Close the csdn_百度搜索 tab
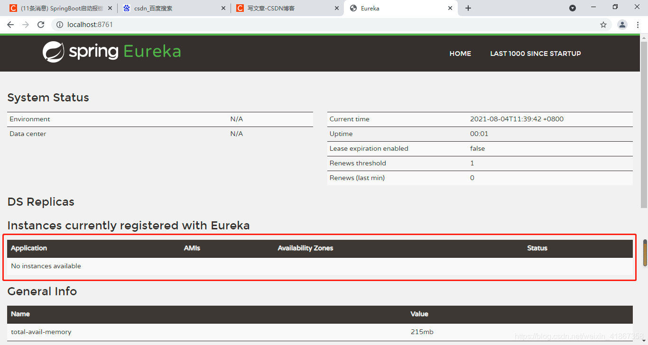This screenshot has height=345, width=648. 224,8
